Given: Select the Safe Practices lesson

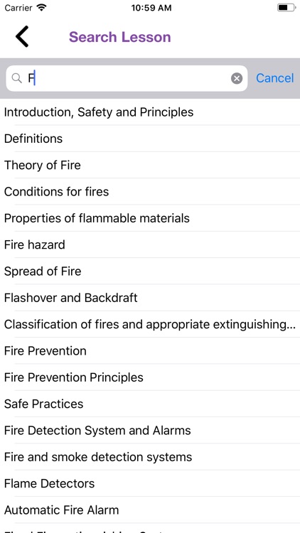Looking at the screenshot, I should pyautogui.click(x=150, y=404).
